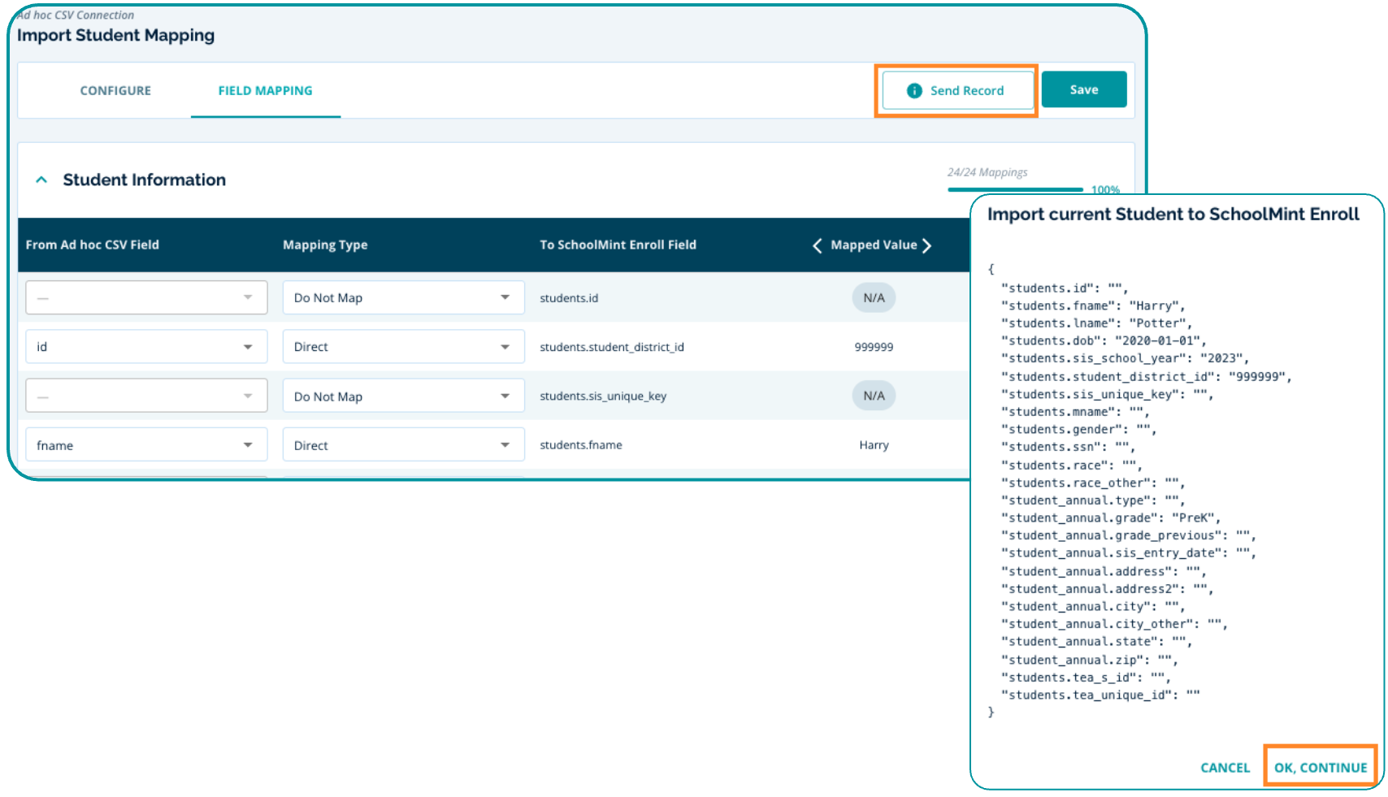This screenshot has height=797, width=1388.
Task: Open mapping type dropdown for students.id
Action: pyautogui.click(x=402, y=298)
